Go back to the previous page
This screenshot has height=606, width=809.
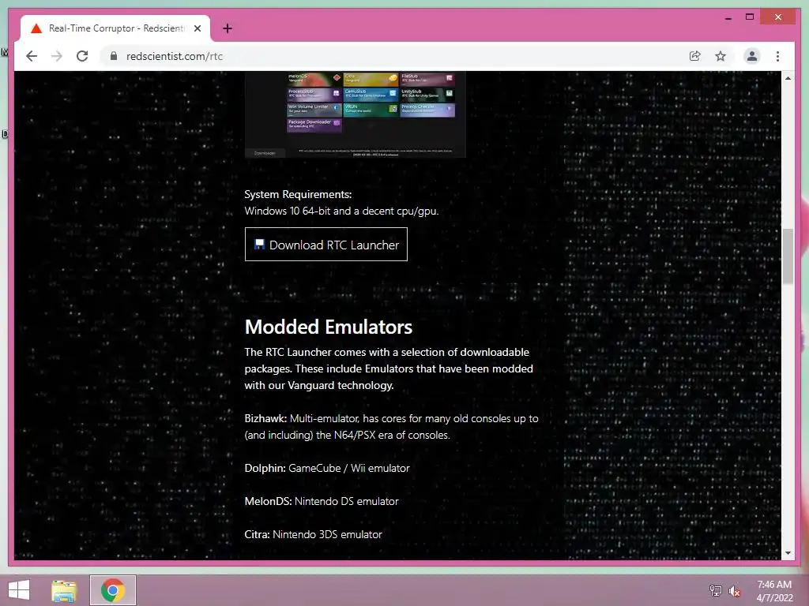[32, 56]
